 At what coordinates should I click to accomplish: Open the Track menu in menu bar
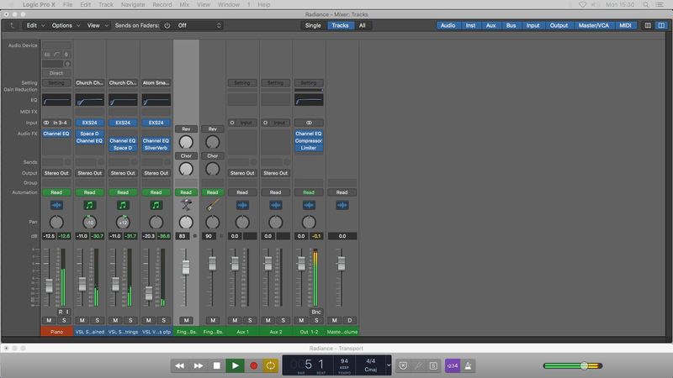click(106, 5)
